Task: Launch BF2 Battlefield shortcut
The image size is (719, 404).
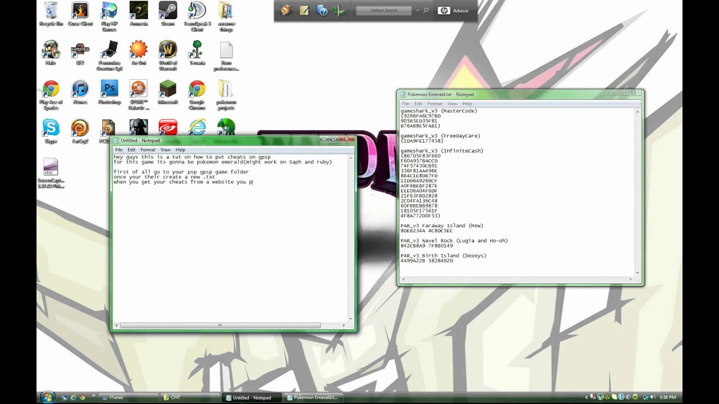Action: tap(80, 53)
